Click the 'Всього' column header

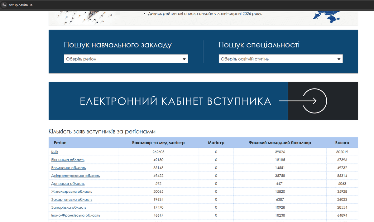click(342, 143)
